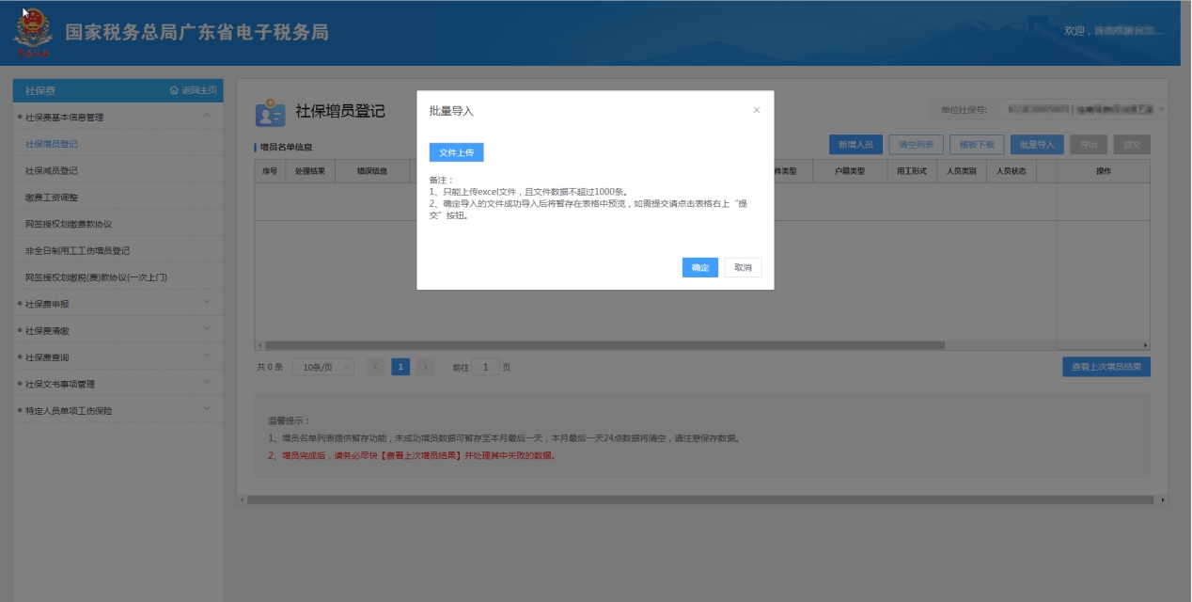Expand the 社保费申报 menu group
The image size is (1192, 602).
[x=207, y=303]
